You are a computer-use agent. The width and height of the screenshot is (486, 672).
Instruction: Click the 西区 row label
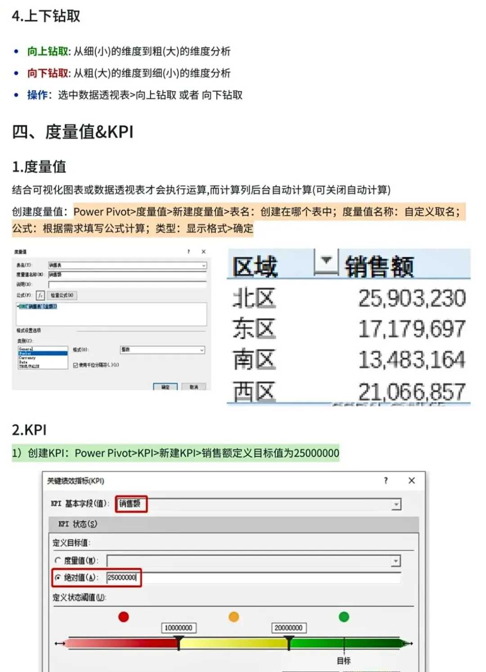click(x=254, y=391)
